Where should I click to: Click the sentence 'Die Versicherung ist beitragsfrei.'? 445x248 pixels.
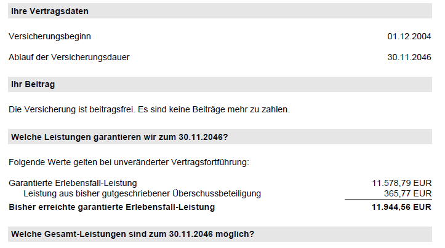77,110
